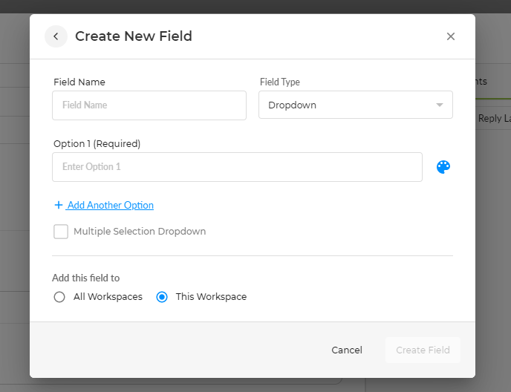The height and width of the screenshot is (392, 511).
Task: Click the Multiple Selection Dropdown label
Action: click(140, 232)
